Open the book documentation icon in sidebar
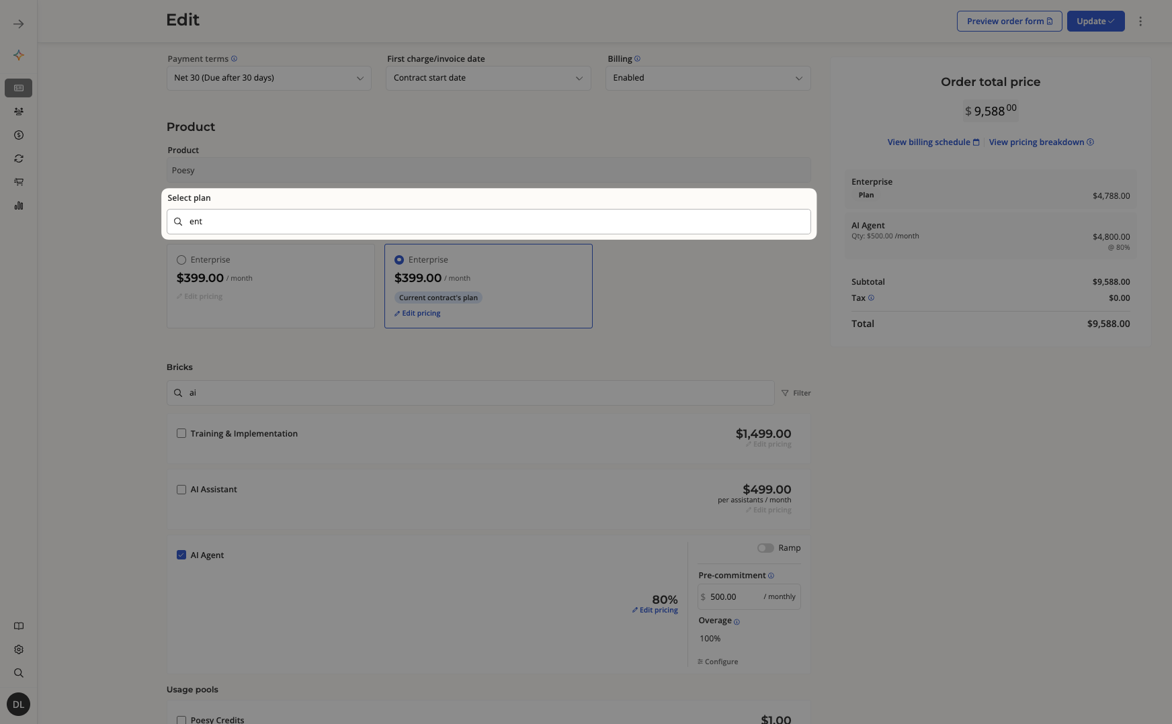The image size is (1172, 724). point(19,626)
